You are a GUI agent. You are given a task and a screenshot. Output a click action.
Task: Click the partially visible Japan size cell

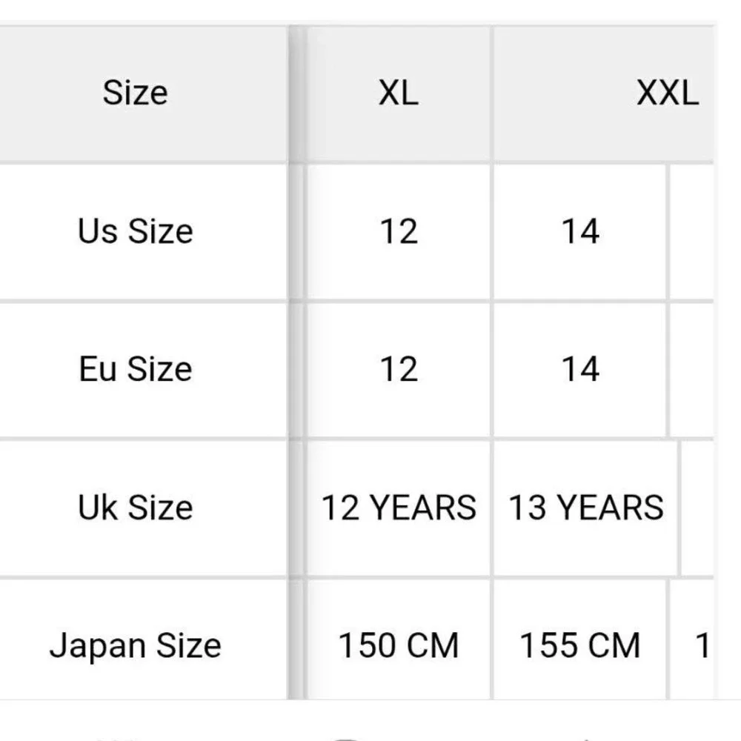point(692,639)
